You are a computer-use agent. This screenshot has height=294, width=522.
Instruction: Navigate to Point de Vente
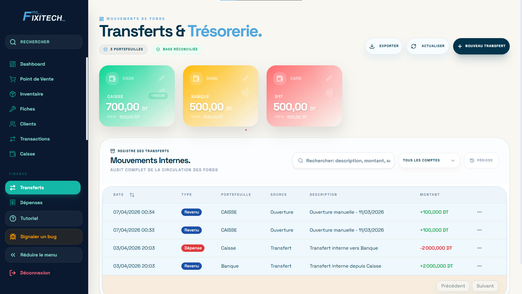37,79
